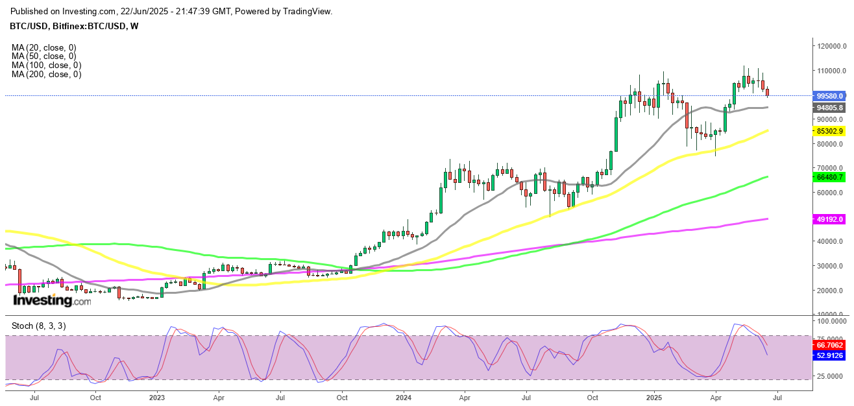Jump to the 2023 time axis label

click(x=158, y=396)
